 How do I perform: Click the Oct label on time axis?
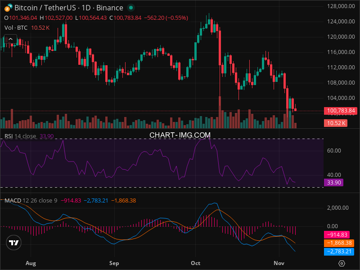[196, 263]
